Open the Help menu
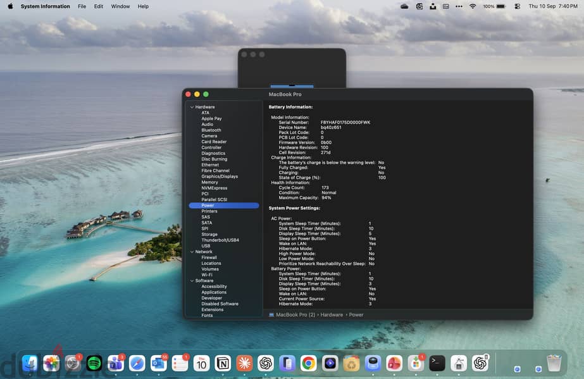Screen dimensions: 584x379 tap(143, 6)
